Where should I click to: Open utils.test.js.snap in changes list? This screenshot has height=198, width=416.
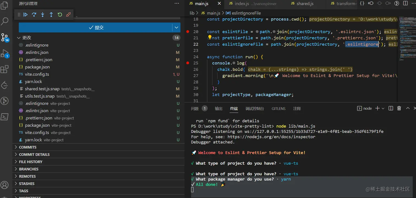click(98, 96)
